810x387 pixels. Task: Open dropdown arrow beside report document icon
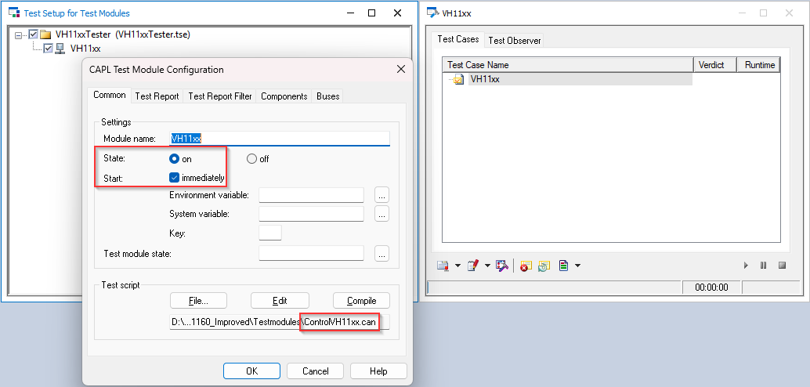point(577,266)
